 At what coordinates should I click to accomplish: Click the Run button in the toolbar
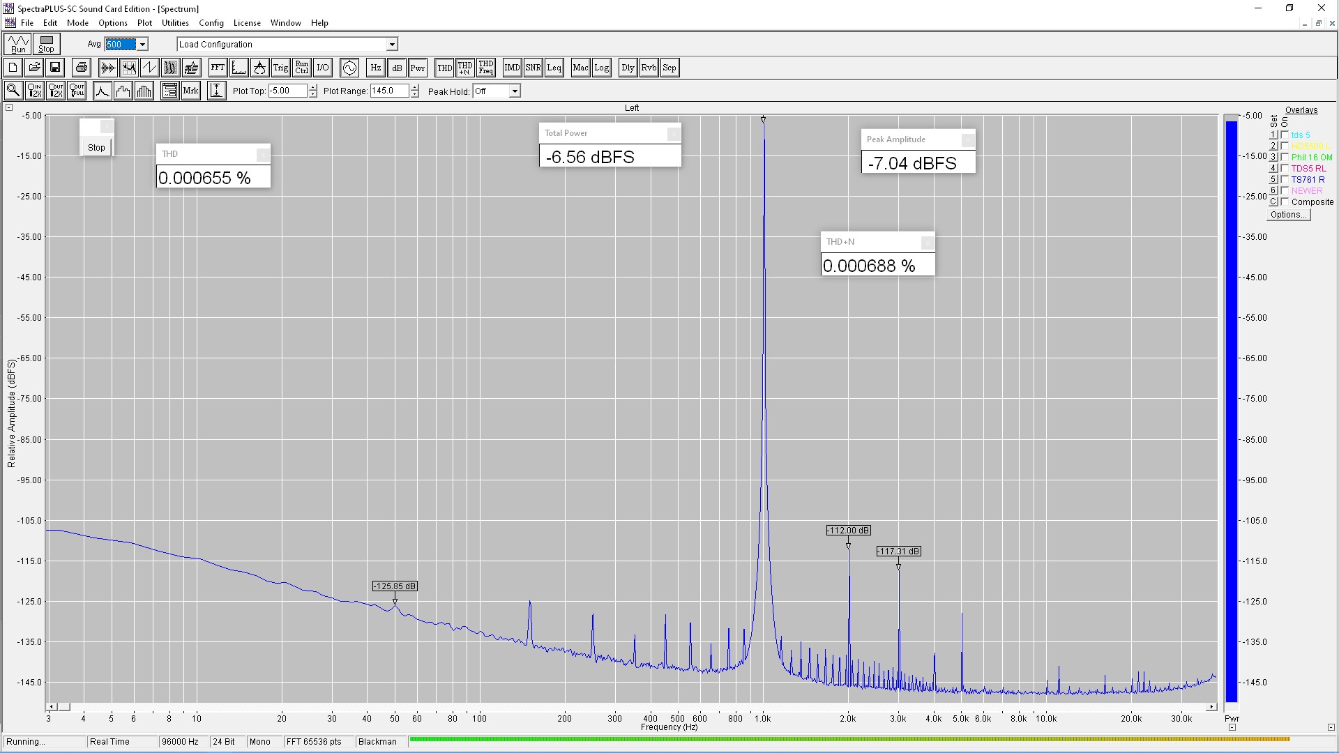tap(18, 44)
